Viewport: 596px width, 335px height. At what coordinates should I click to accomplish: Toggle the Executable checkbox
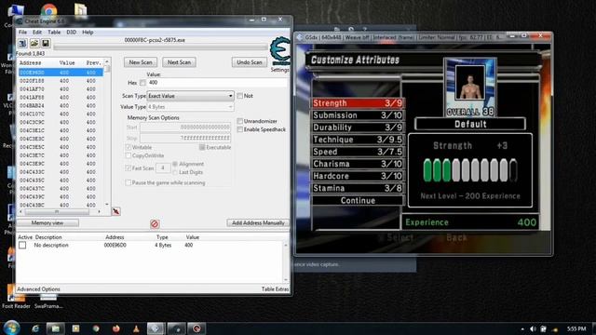pos(202,147)
